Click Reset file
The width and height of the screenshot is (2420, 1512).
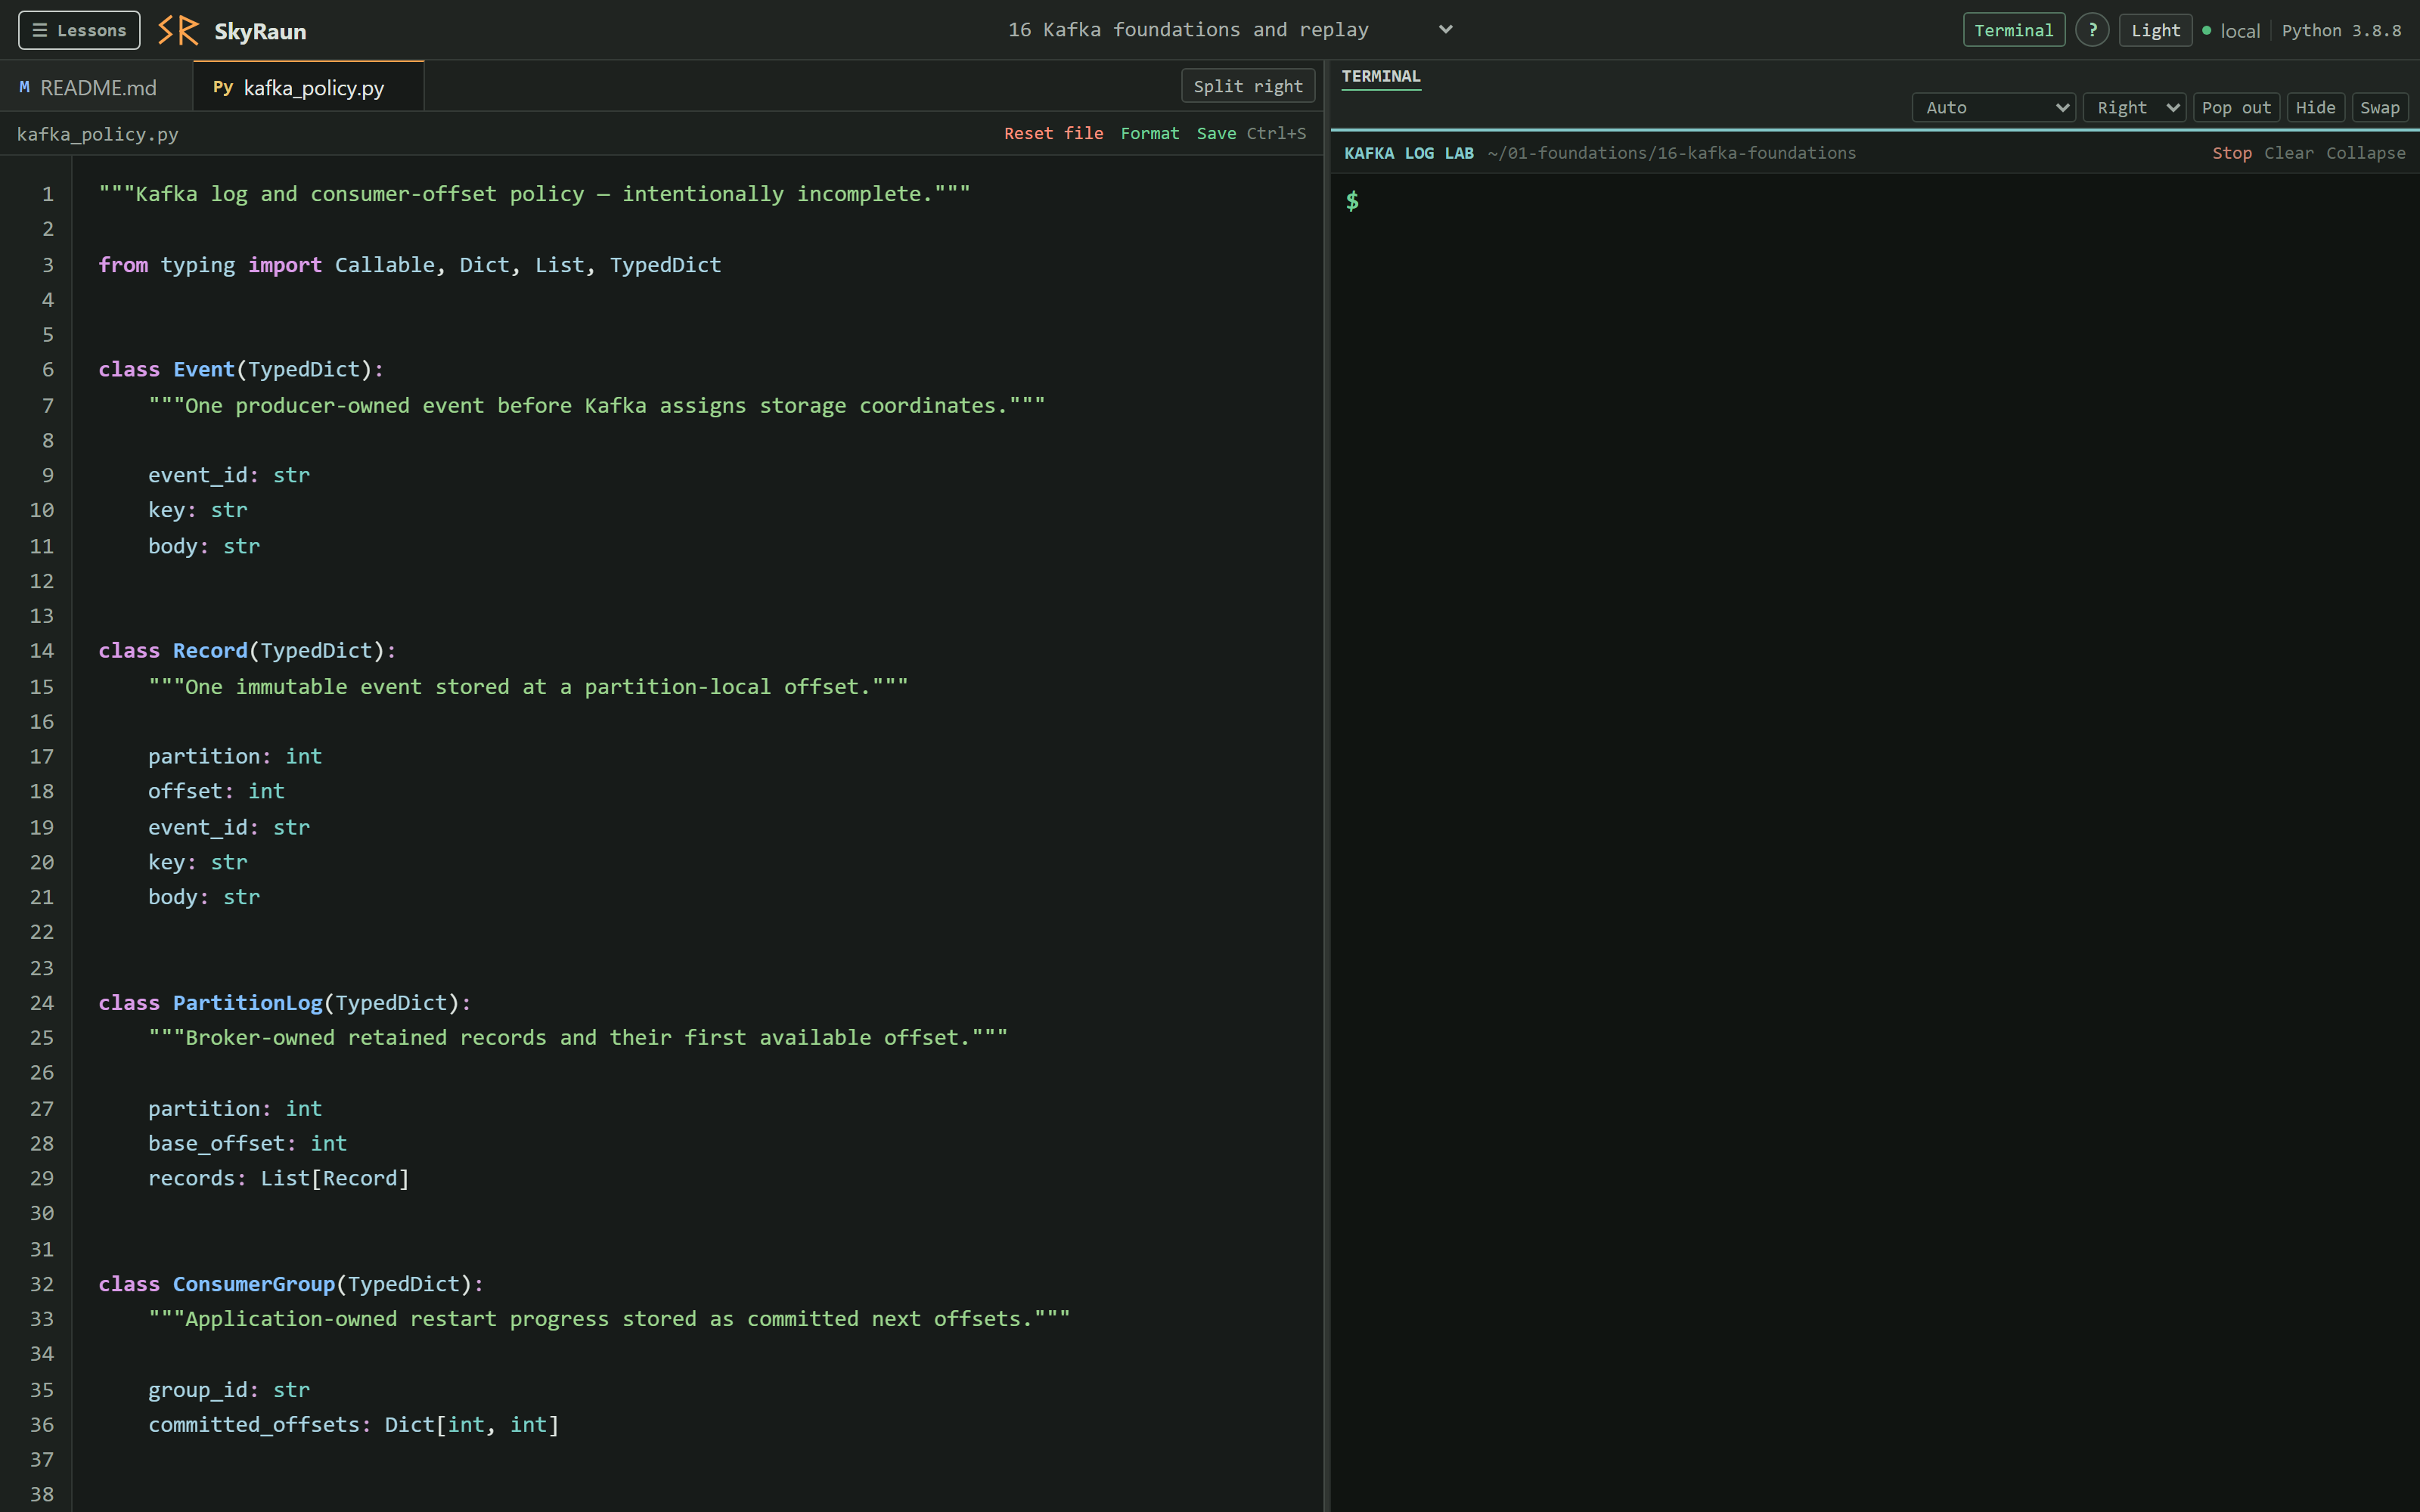(1053, 133)
